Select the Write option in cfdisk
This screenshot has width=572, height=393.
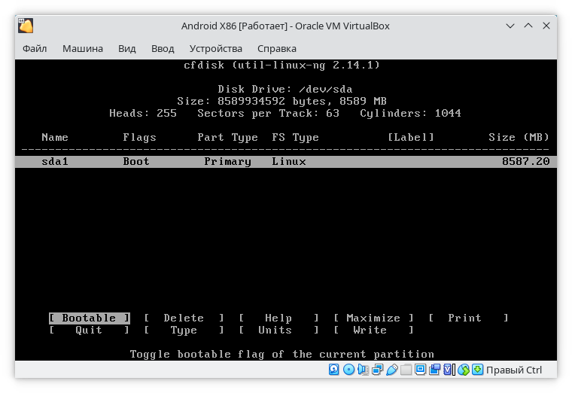click(370, 331)
